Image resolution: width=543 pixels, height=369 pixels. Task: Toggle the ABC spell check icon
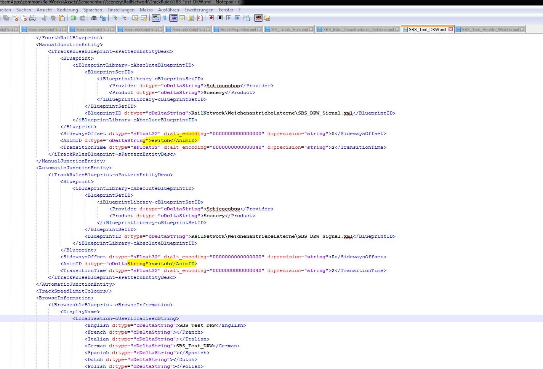(259, 17)
